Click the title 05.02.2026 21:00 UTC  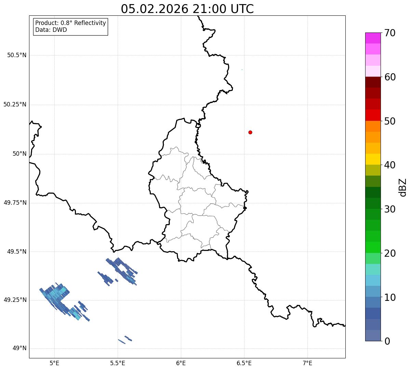tap(187, 9)
